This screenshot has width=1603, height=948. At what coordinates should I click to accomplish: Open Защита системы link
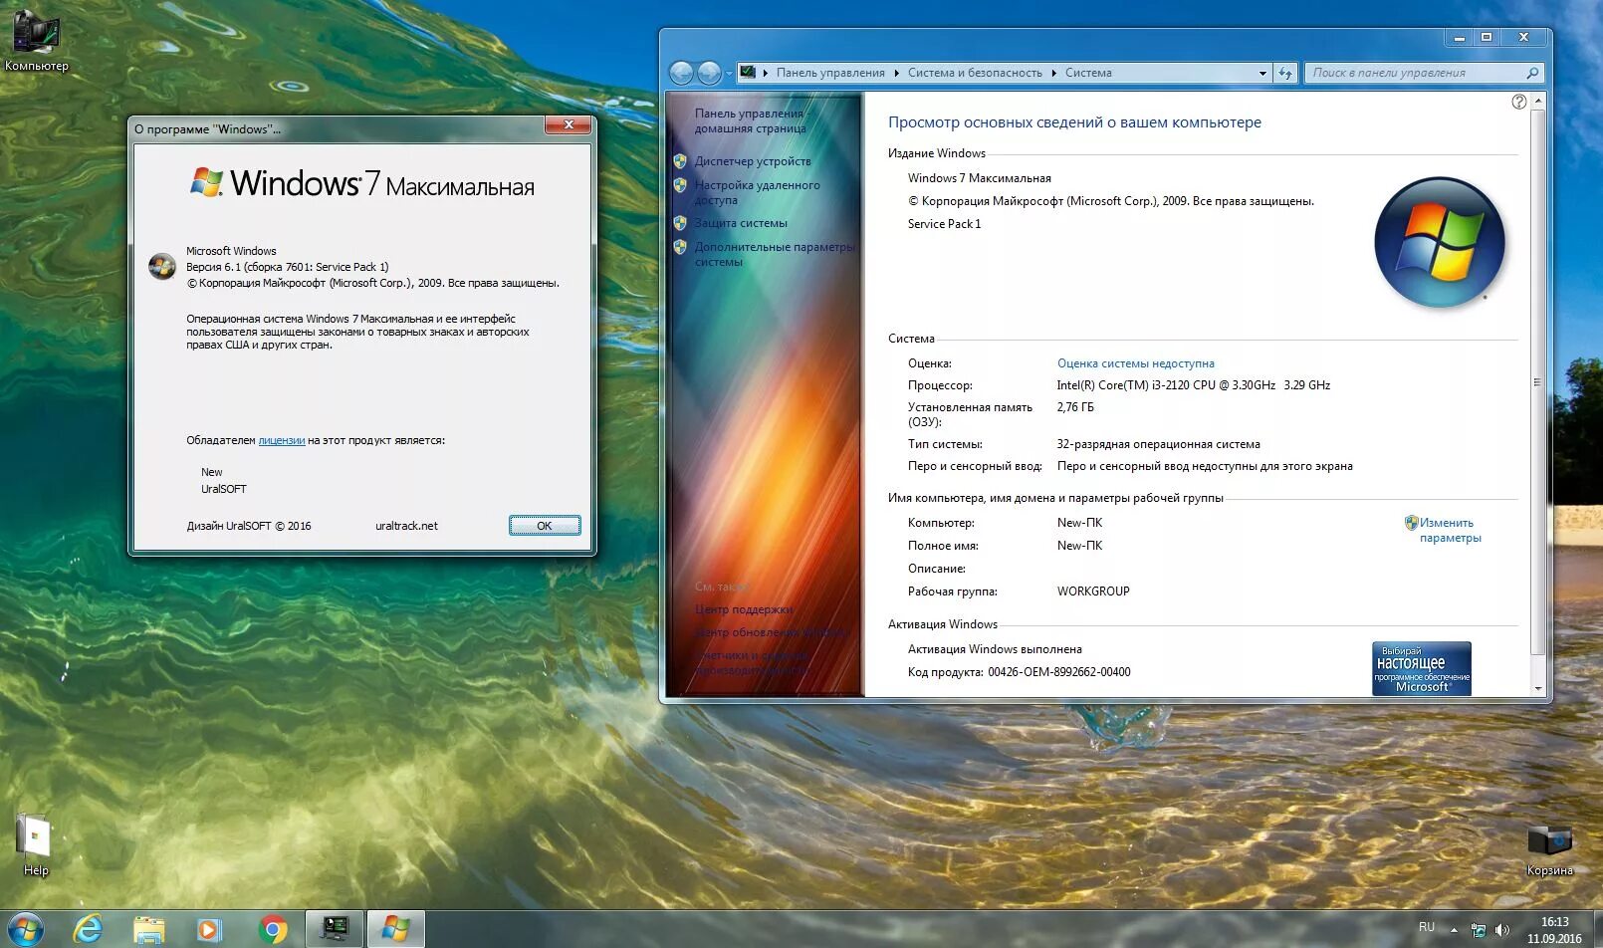(x=741, y=223)
